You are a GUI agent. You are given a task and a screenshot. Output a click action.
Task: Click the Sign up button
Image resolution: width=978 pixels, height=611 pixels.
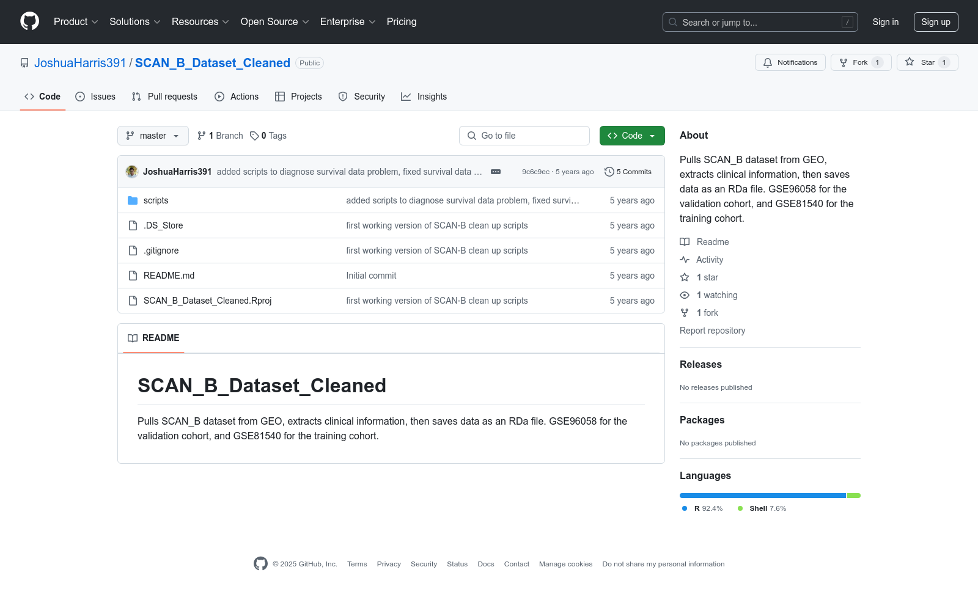(935, 22)
